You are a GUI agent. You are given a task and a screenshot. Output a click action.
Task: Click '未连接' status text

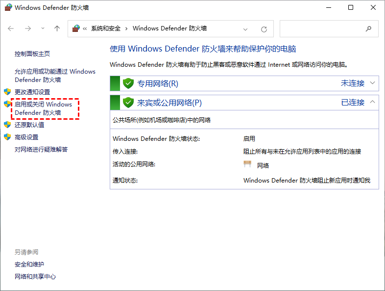pyautogui.click(x=353, y=83)
